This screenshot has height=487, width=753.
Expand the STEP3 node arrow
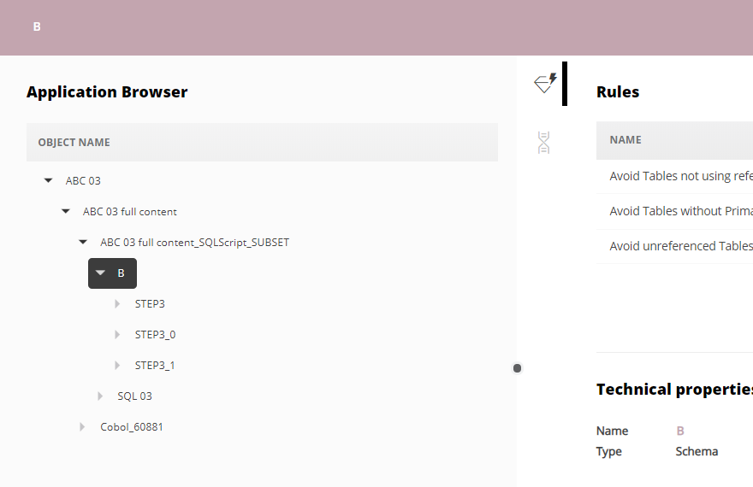coord(117,304)
